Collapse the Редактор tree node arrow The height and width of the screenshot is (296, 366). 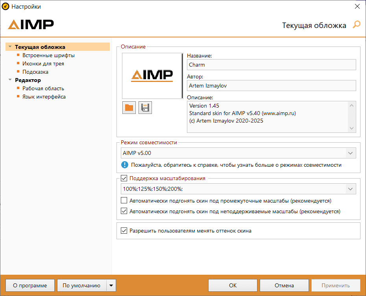point(10,80)
